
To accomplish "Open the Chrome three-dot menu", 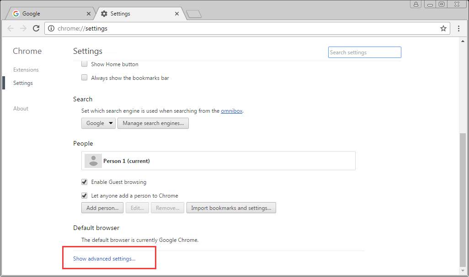I will [458, 28].
